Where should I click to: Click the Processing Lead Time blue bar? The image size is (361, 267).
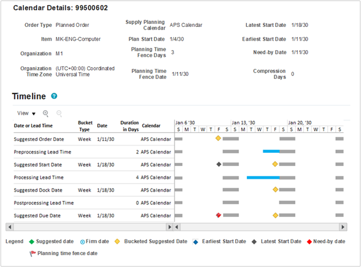(263, 178)
